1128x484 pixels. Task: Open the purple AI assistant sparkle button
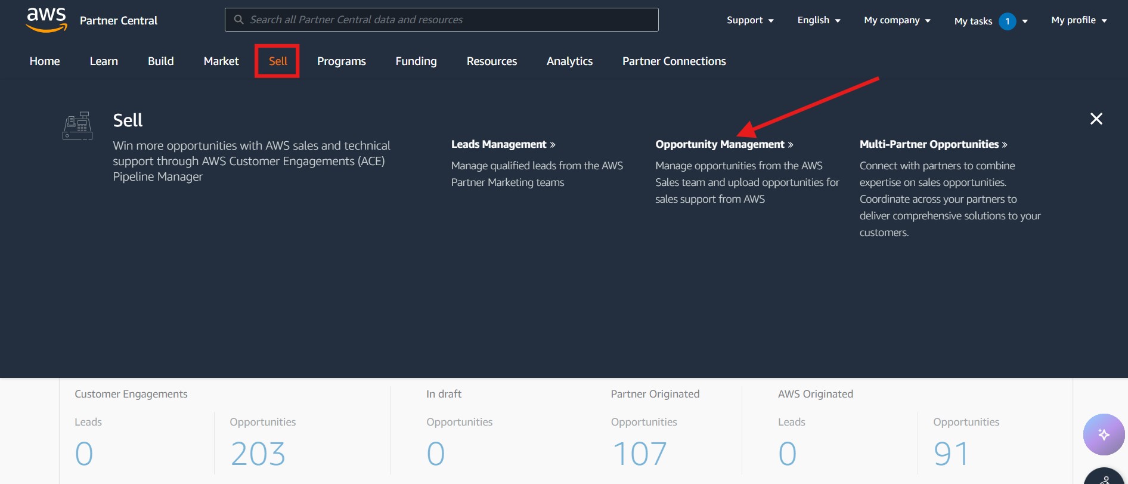pos(1104,435)
